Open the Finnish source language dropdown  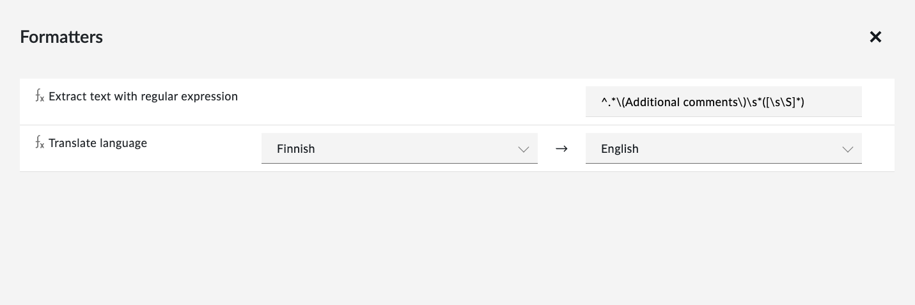click(400, 148)
